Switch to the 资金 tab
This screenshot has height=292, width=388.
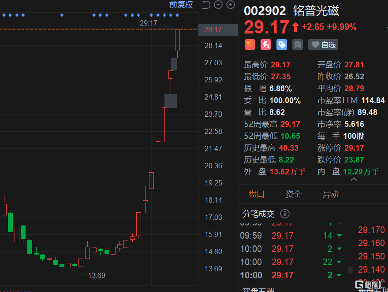pos(294,194)
